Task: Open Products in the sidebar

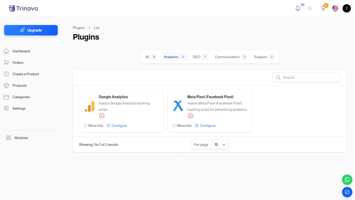Action: tap(19, 85)
